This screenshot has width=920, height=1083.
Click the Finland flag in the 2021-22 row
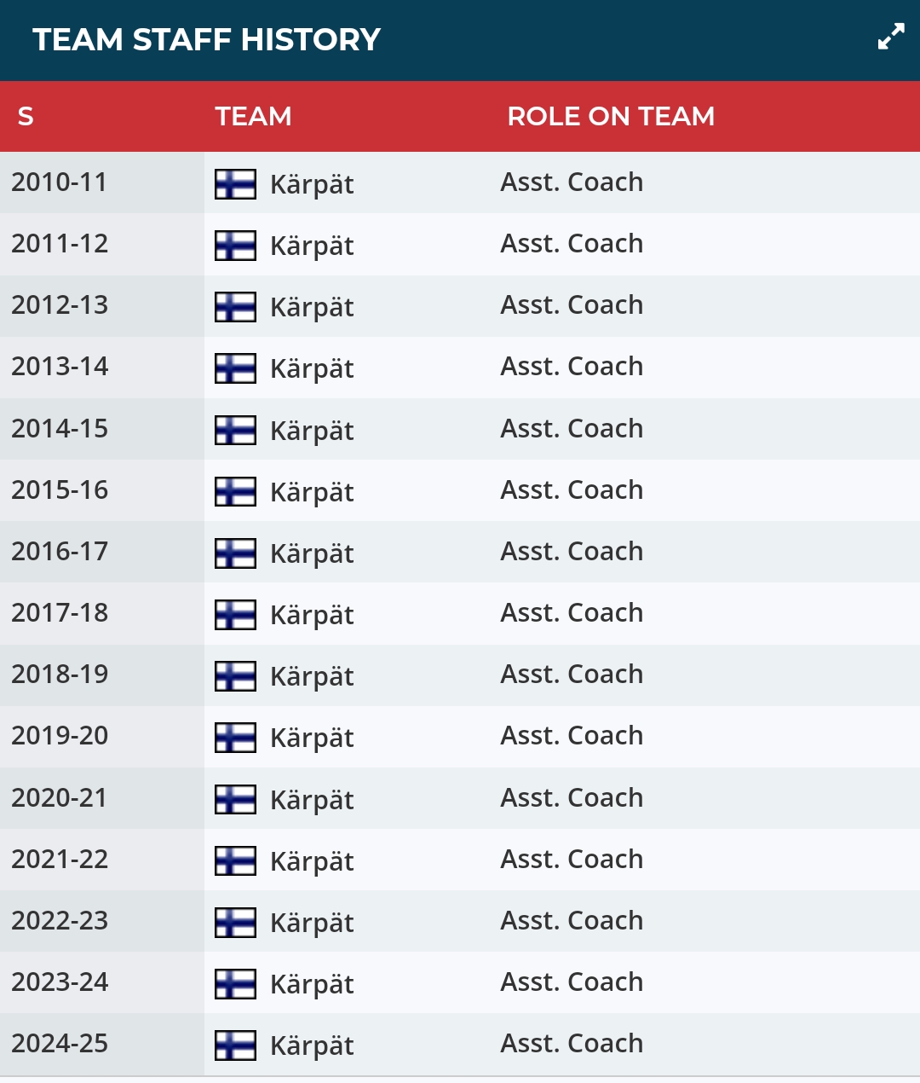(235, 861)
